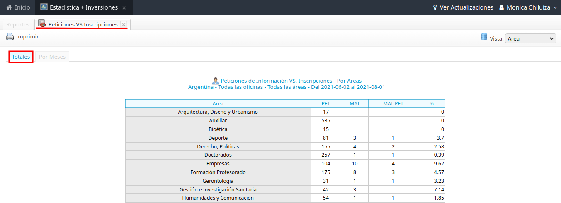This screenshot has width=561, height=203.
Task: Expand the Monica Chiluiza user menu arrow
Action: pos(555,7)
